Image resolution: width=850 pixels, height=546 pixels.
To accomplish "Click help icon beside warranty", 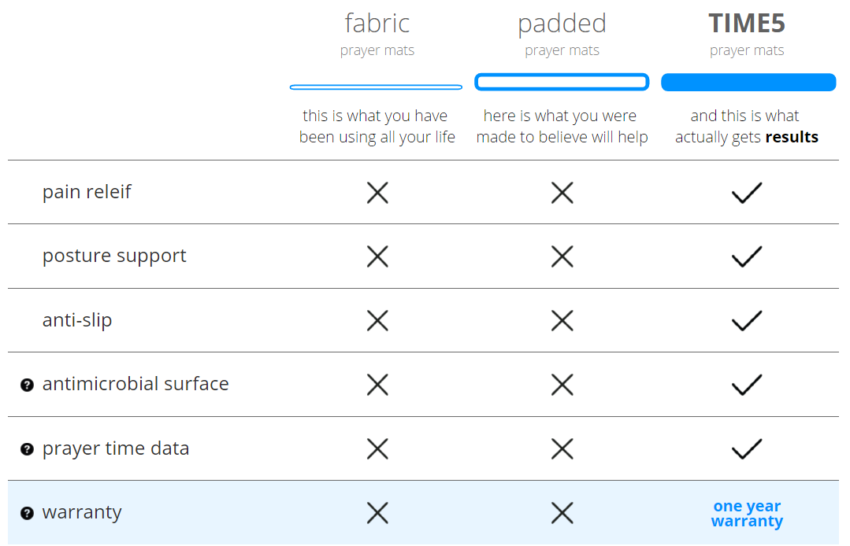I will tap(27, 513).
